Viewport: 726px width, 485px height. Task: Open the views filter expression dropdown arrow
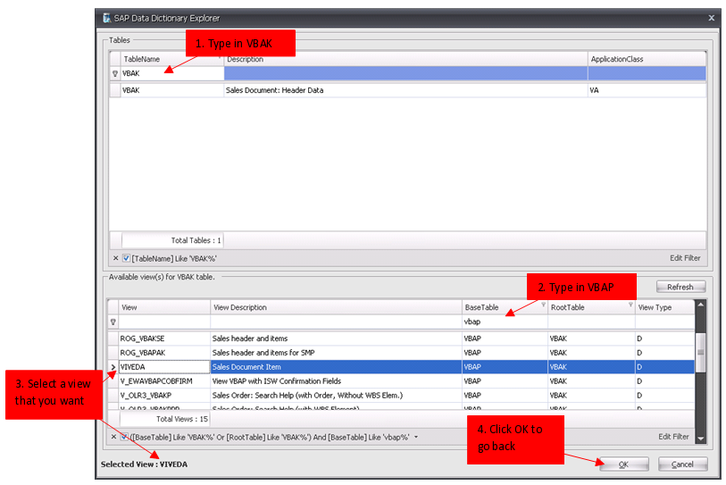tap(416, 438)
